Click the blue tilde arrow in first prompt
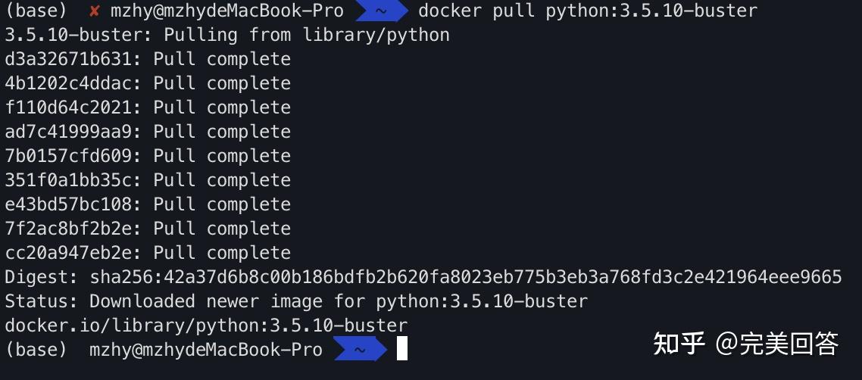The width and height of the screenshot is (862, 380). (x=382, y=11)
